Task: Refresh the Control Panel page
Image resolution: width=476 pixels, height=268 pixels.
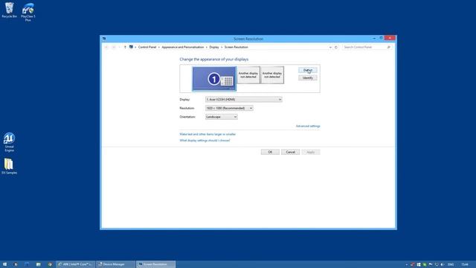Action: point(336,47)
